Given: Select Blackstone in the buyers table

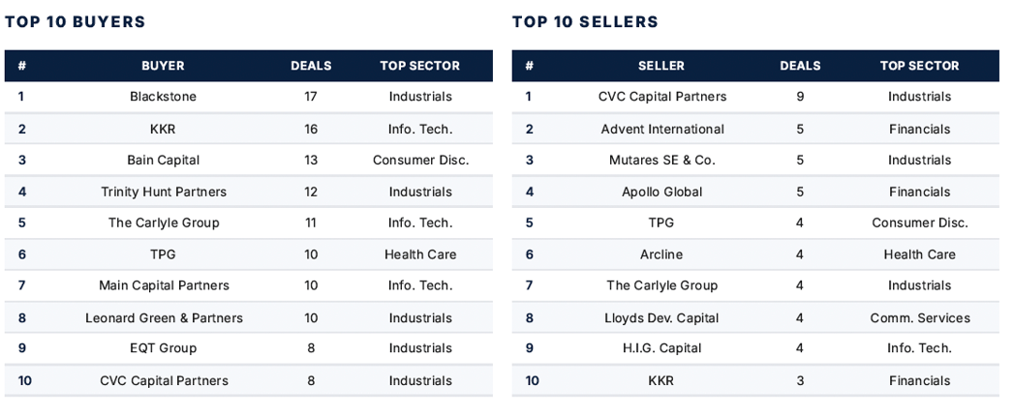Looking at the screenshot, I should click(x=163, y=97).
